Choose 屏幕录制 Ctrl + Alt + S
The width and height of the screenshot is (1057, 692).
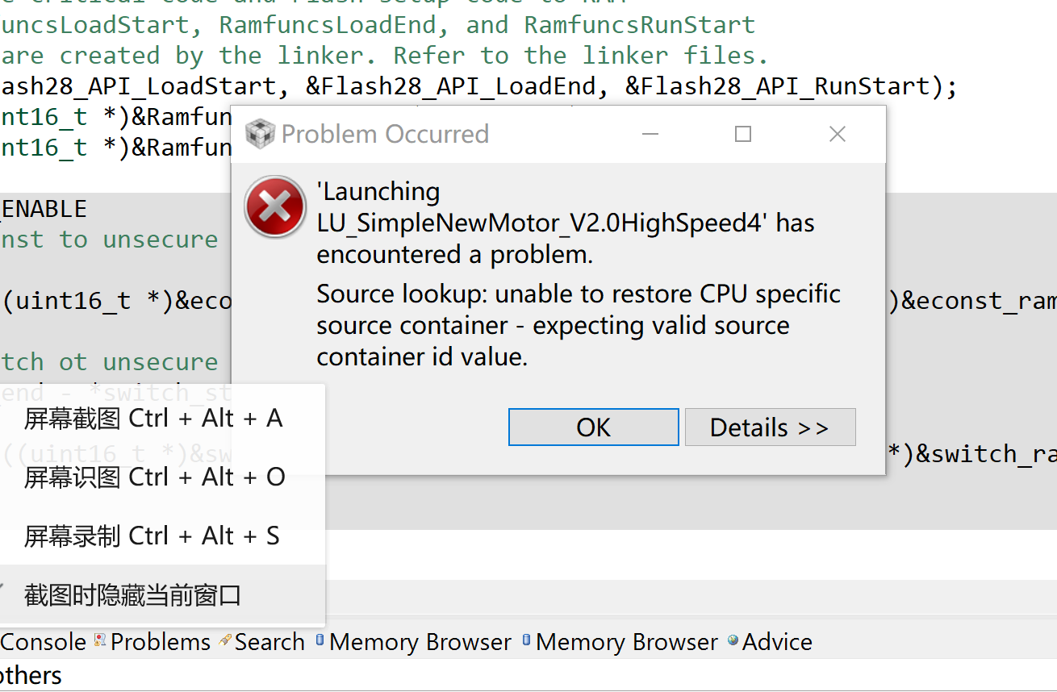pos(153,536)
